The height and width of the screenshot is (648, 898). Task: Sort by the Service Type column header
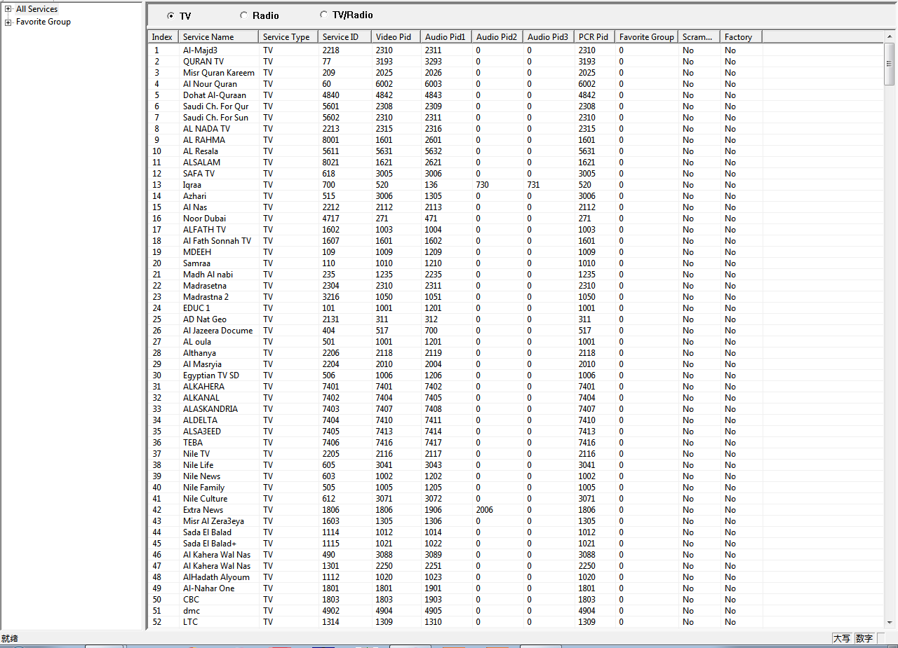click(288, 36)
